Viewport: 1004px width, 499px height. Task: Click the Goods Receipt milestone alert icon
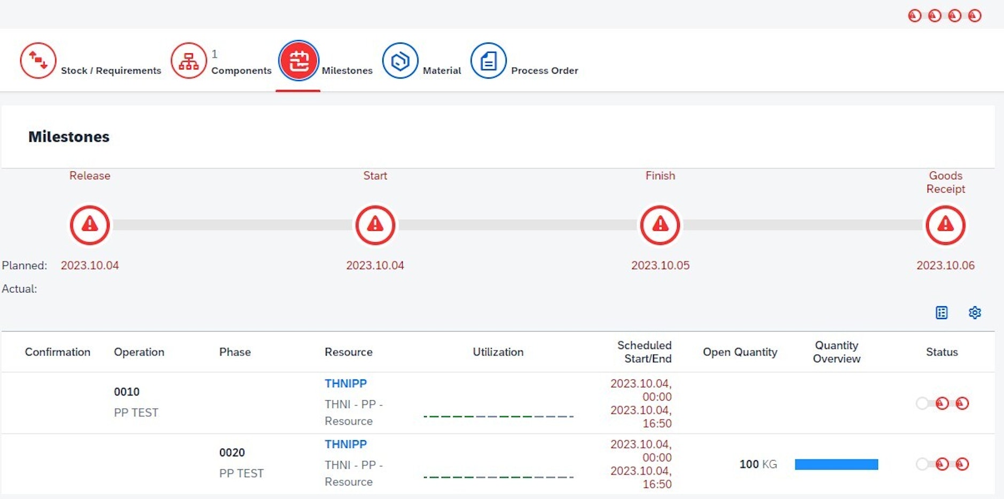pyautogui.click(x=945, y=225)
